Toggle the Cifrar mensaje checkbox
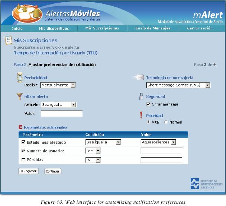226x206 pixels. [x=149, y=104]
